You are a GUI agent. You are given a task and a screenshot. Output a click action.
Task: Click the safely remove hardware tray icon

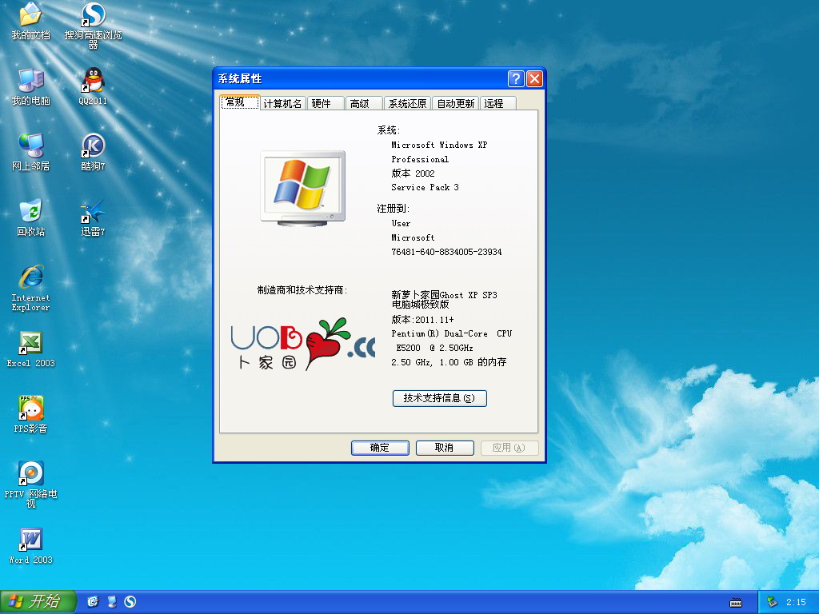point(772,602)
